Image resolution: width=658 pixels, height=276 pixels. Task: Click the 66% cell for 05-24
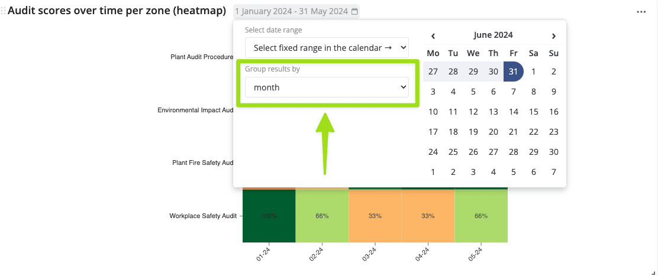(480, 216)
